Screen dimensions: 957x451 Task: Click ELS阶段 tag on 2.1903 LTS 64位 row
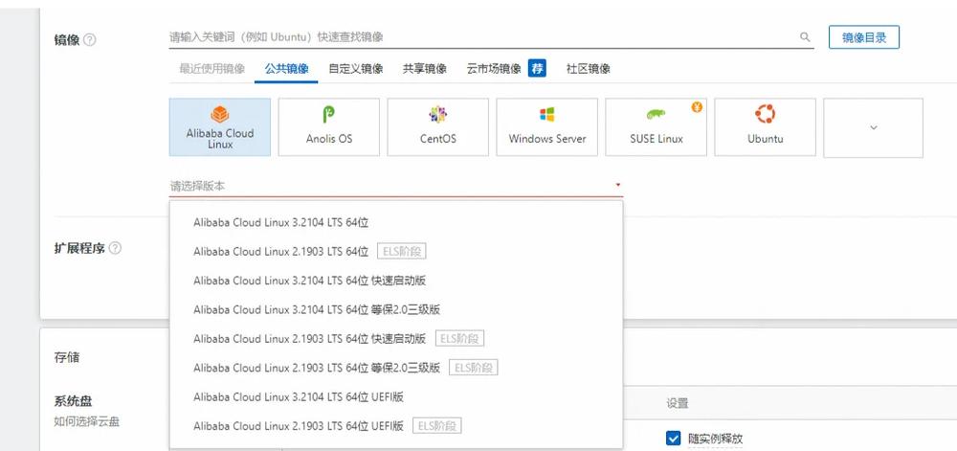click(402, 252)
